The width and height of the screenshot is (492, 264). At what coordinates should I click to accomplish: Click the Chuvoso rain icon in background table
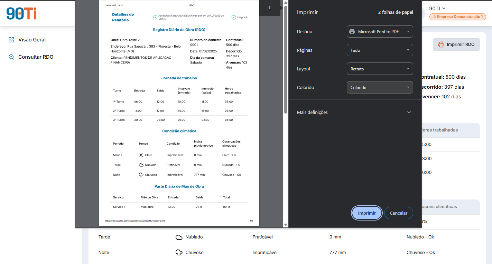point(179,253)
